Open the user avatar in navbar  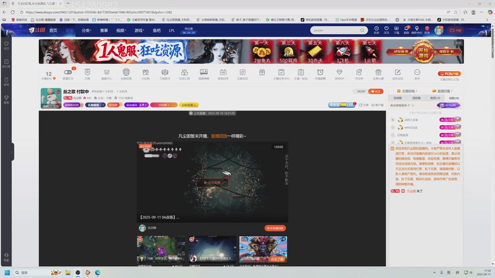[x=439, y=30]
